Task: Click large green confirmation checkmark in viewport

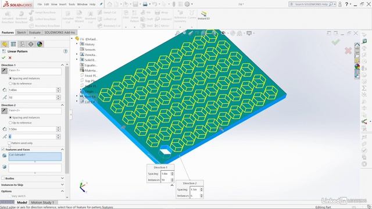Action: click(x=336, y=42)
